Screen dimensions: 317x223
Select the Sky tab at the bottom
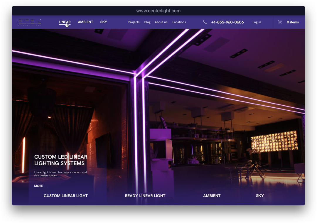pyautogui.click(x=260, y=196)
